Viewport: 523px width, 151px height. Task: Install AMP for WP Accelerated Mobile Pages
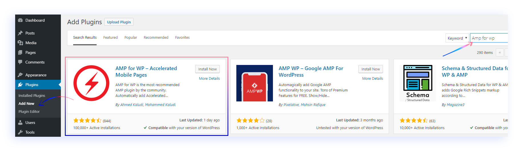[x=207, y=69]
